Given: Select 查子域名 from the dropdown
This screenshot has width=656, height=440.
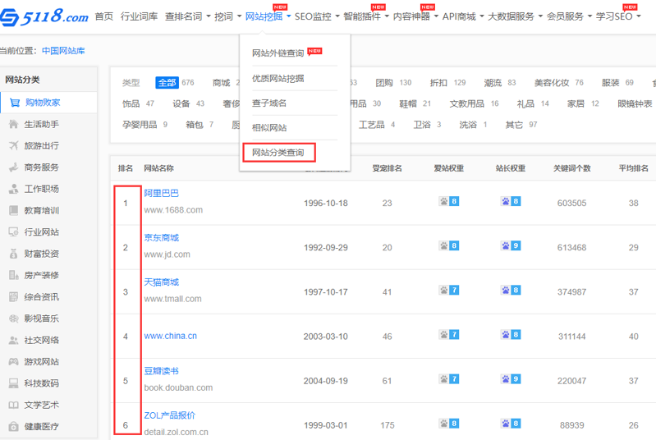Looking at the screenshot, I should (x=269, y=103).
